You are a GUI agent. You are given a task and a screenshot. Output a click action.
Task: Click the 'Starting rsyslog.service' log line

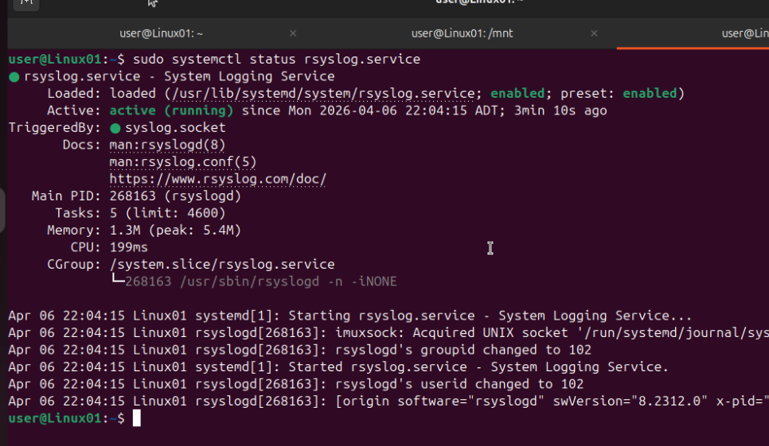tap(349, 316)
